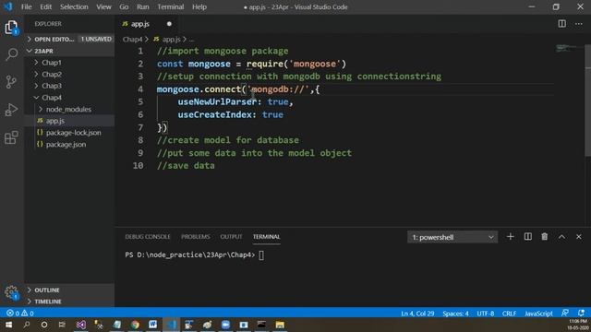The width and height of the screenshot is (591, 332).
Task: Click Ln 4, Col 29 status entry
Action: 417,314
